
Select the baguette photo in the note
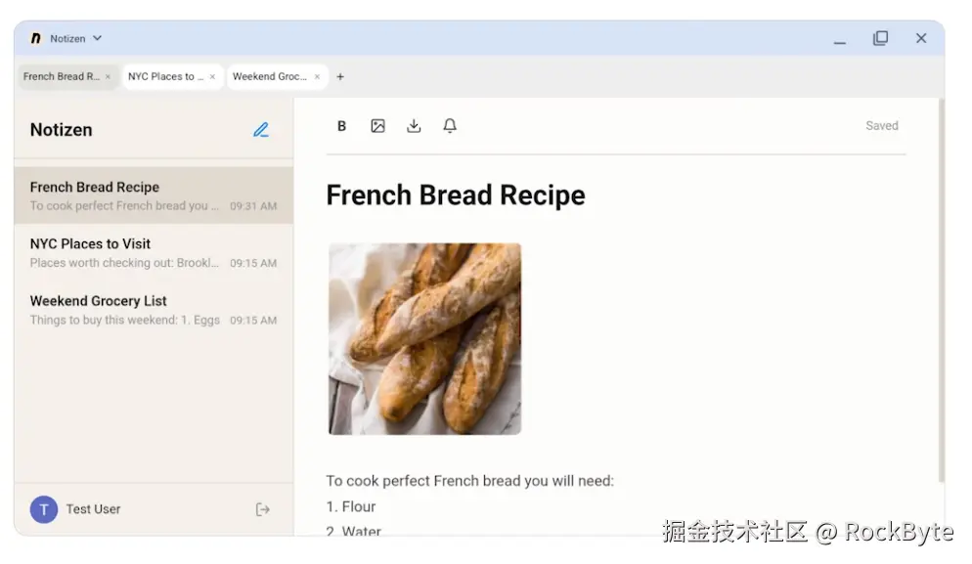coord(424,339)
